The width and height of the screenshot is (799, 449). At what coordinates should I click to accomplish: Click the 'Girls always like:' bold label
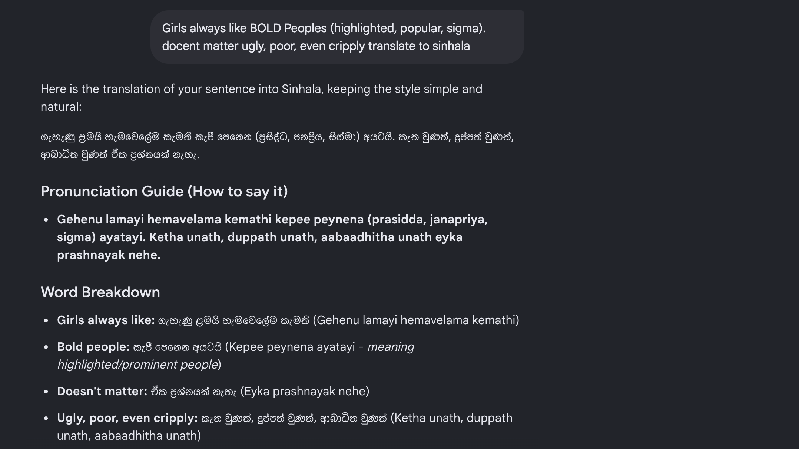[x=106, y=320]
